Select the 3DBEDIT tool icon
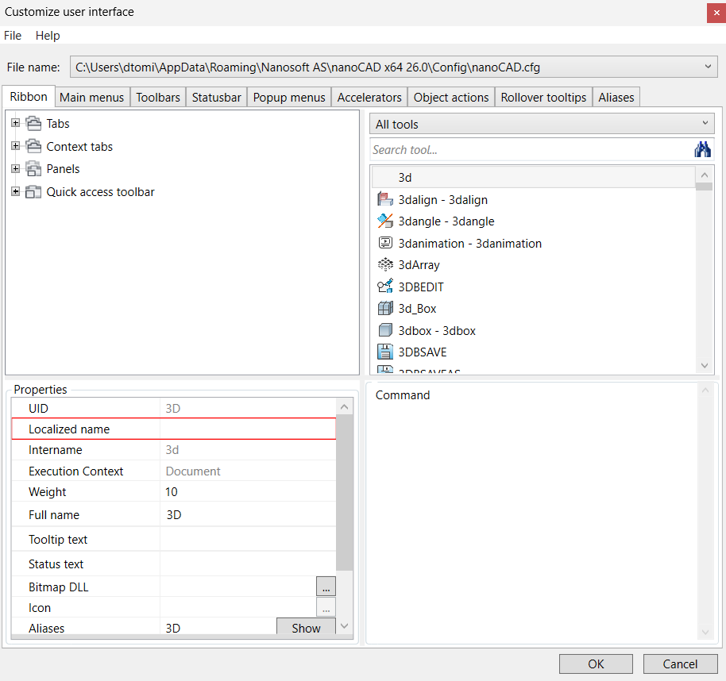Viewport: 726px width, 681px height. [x=385, y=287]
